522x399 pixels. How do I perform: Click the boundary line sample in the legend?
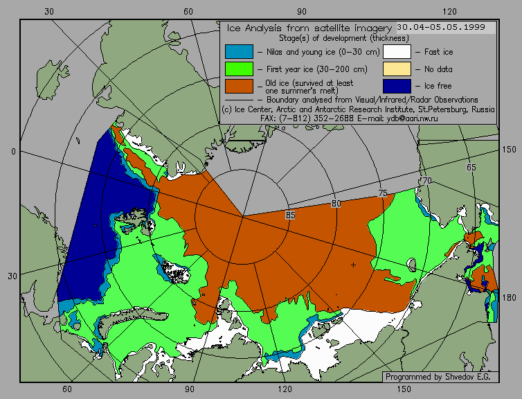click(239, 100)
